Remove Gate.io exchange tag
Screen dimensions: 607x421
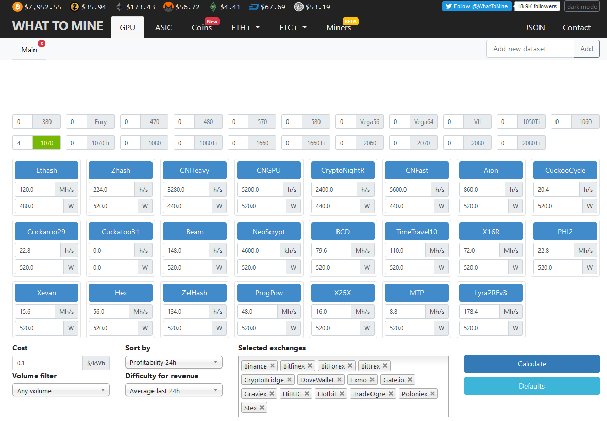coord(410,380)
